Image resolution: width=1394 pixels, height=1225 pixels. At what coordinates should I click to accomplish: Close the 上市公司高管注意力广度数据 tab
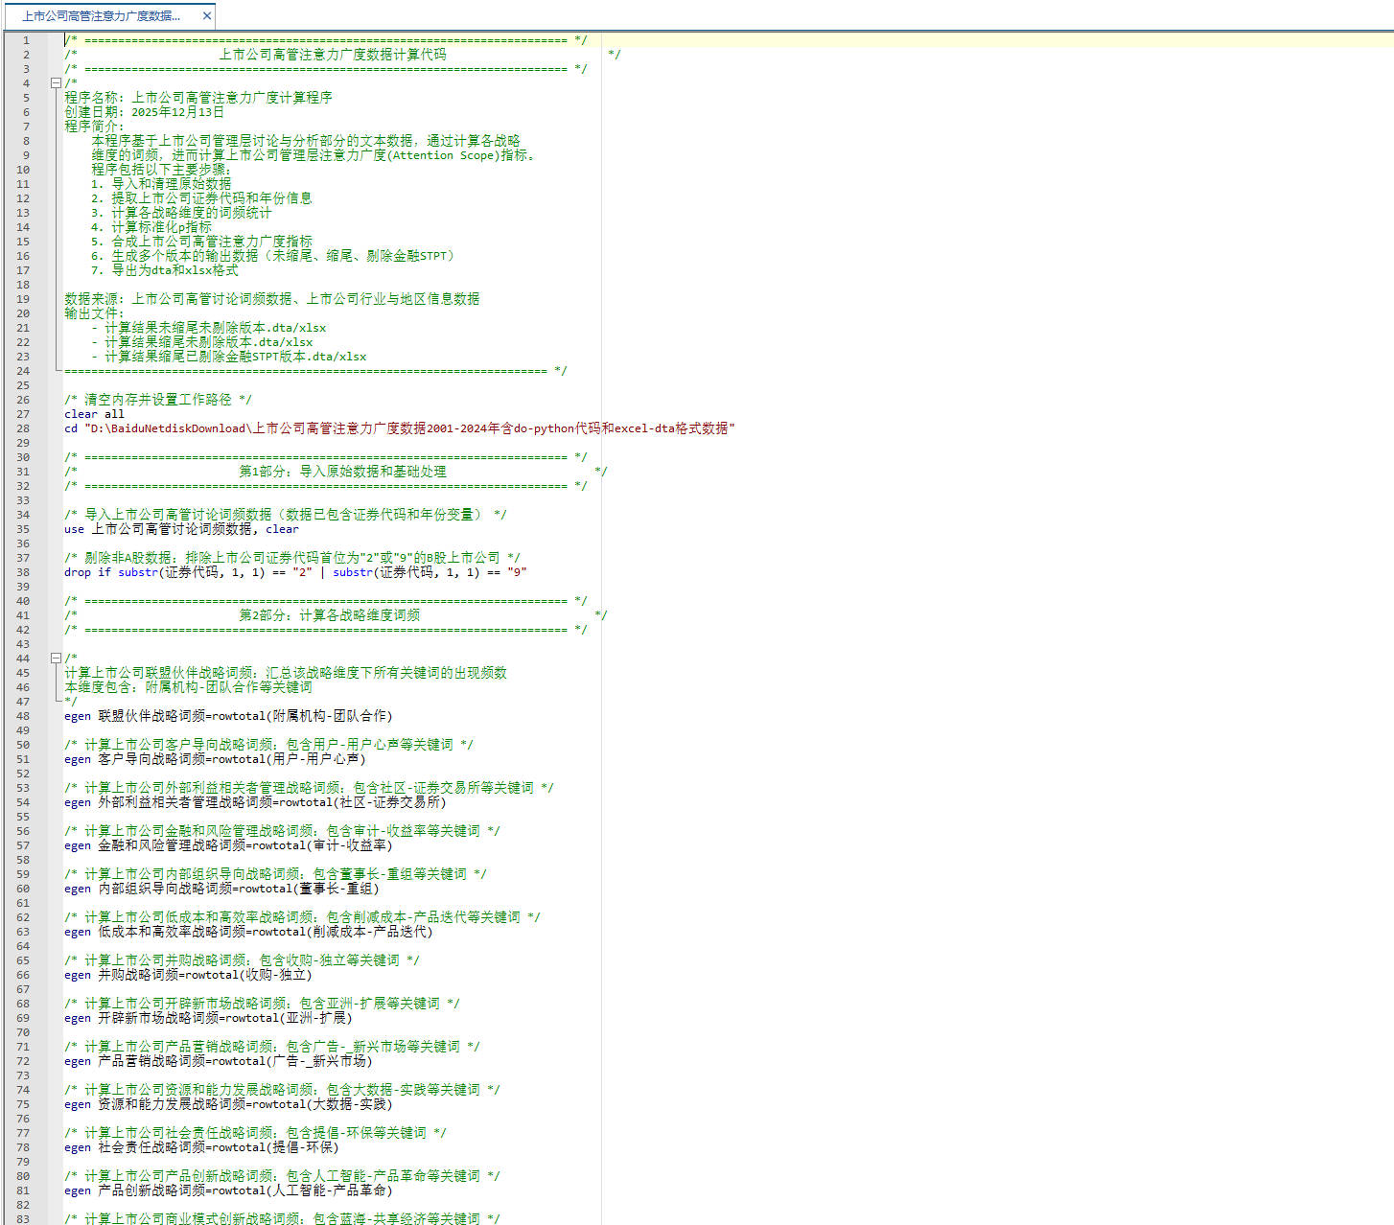point(207,16)
